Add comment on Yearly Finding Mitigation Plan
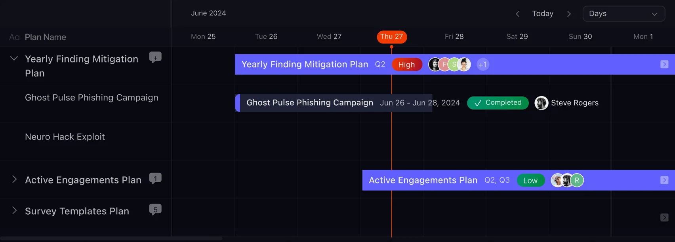This screenshot has height=242, width=675. point(155,58)
